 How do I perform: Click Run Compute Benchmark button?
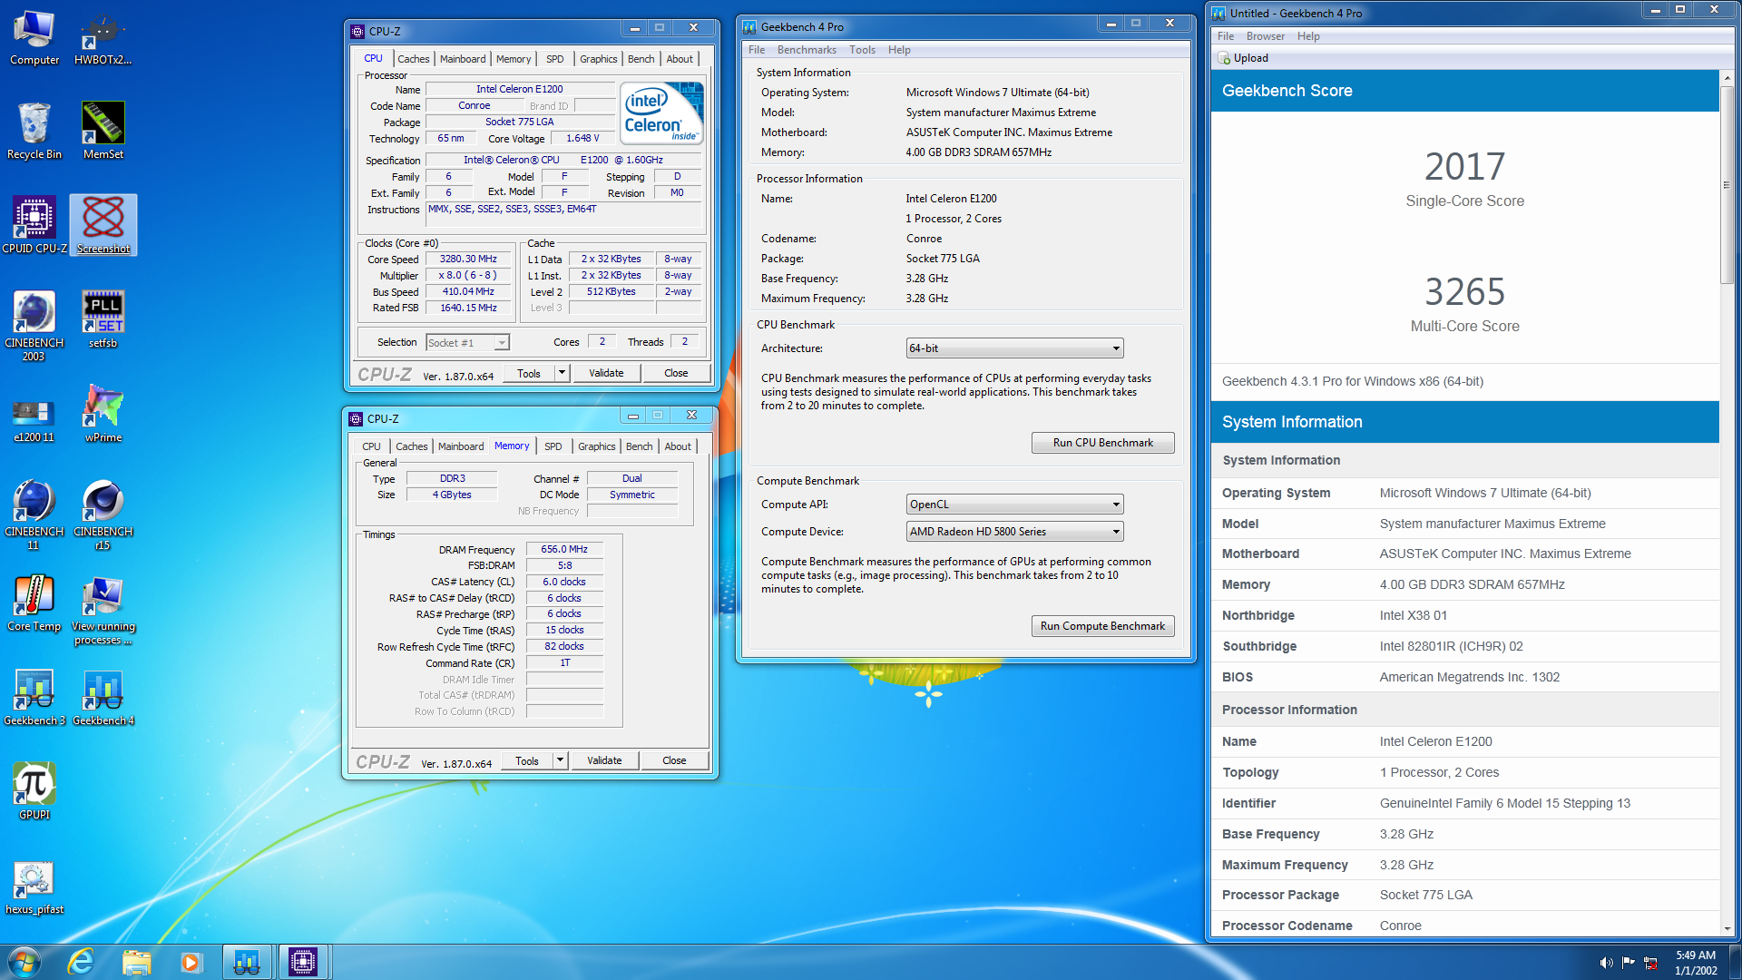pyautogui.click(x=1102, y=626)
